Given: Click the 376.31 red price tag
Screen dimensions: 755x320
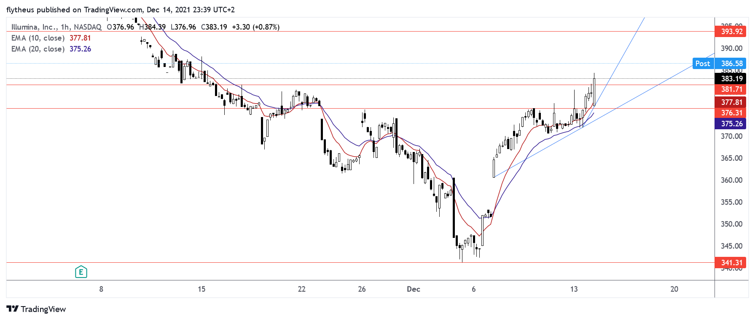Looking at the screenshot, I should coord(731,113).
